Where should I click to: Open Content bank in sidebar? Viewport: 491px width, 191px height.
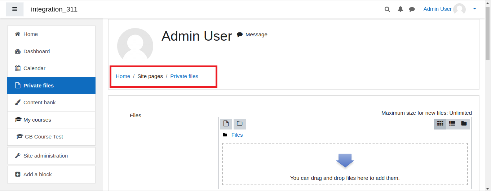(51, 103)
